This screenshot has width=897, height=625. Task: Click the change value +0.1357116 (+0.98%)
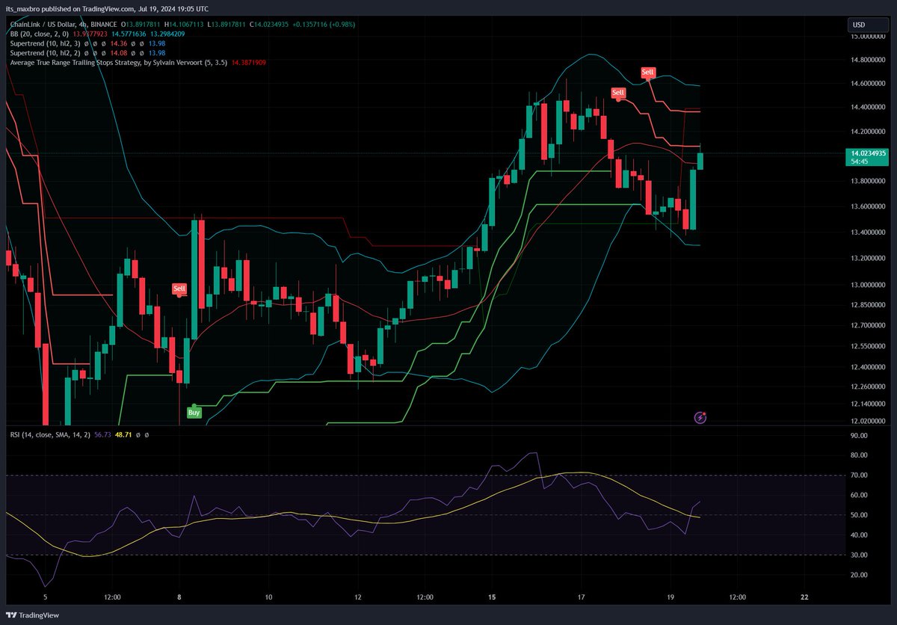click(x=325, y=25)
